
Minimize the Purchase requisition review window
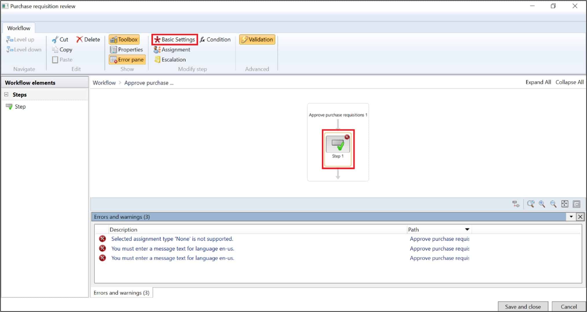(x=532, y=6)
